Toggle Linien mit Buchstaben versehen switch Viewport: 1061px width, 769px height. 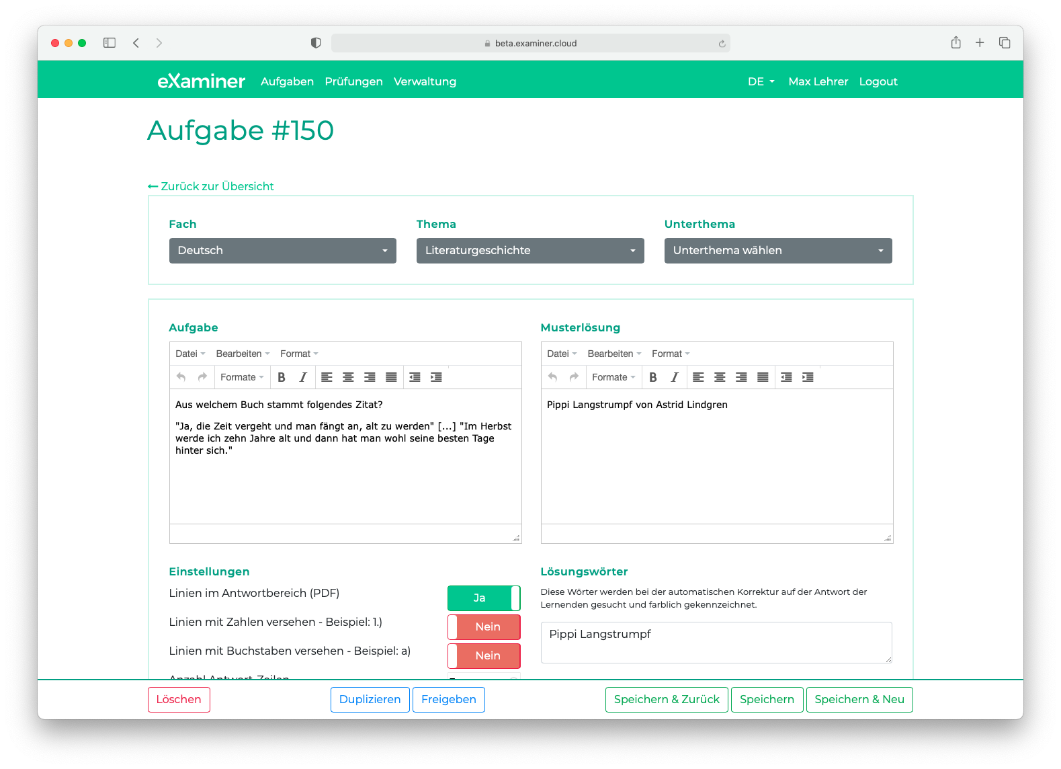click(x=484, y=655)
